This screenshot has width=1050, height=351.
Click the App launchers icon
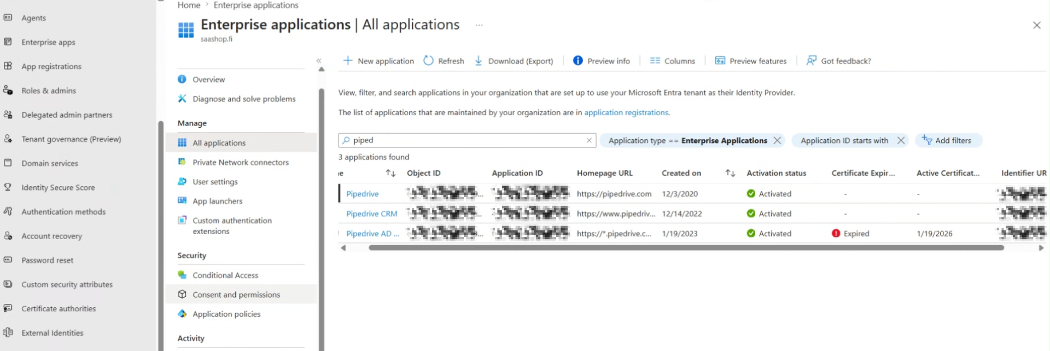[x=182, y=201]
